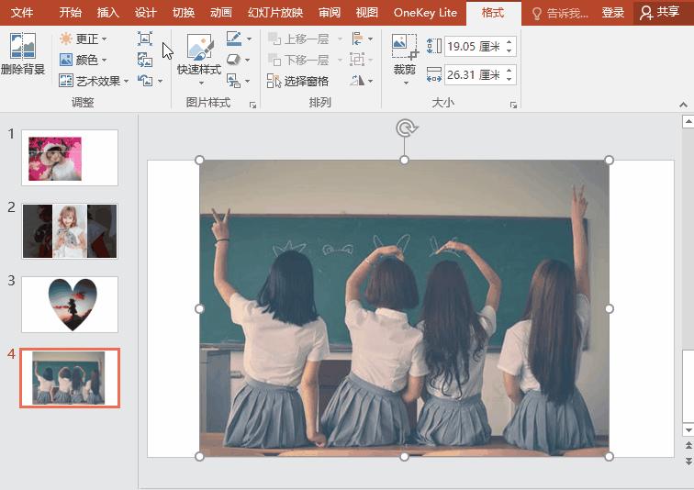Click the Picture Effects icon
The width and height of the screenshot is (694, 490).
234,60
